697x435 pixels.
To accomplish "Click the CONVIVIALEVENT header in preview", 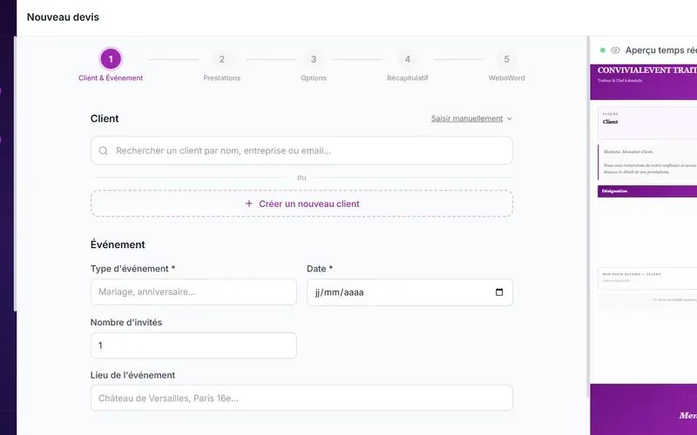I will tap(647, 70).
